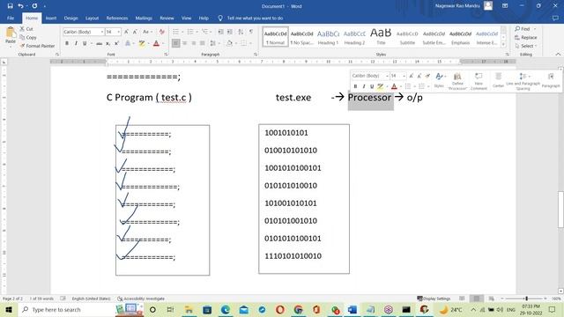Click the Paste clipboard icon

tap(11, 33)
